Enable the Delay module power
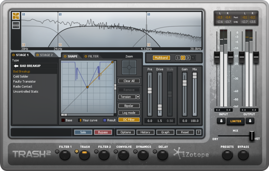Image resolution: width=269 pixels, height=171 pixels. [155, 151]
